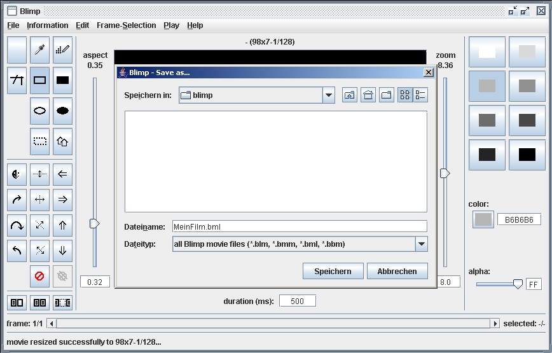Viewport: 552px width, 353px height.
Task: Click the color hex field B6B6B6
Action: coord(519,219)
